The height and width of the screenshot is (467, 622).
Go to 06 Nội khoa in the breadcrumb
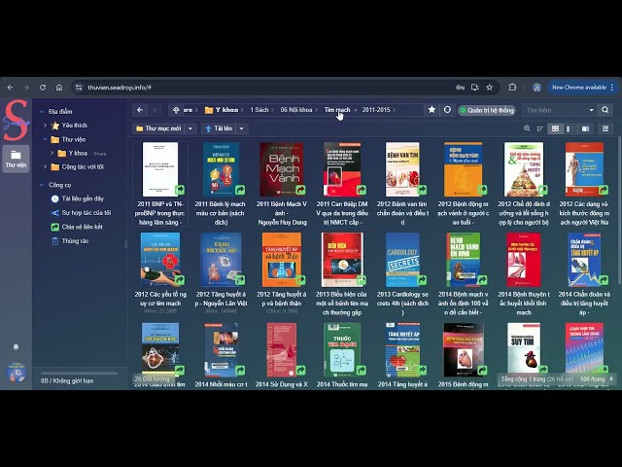[x=296, y=110]
